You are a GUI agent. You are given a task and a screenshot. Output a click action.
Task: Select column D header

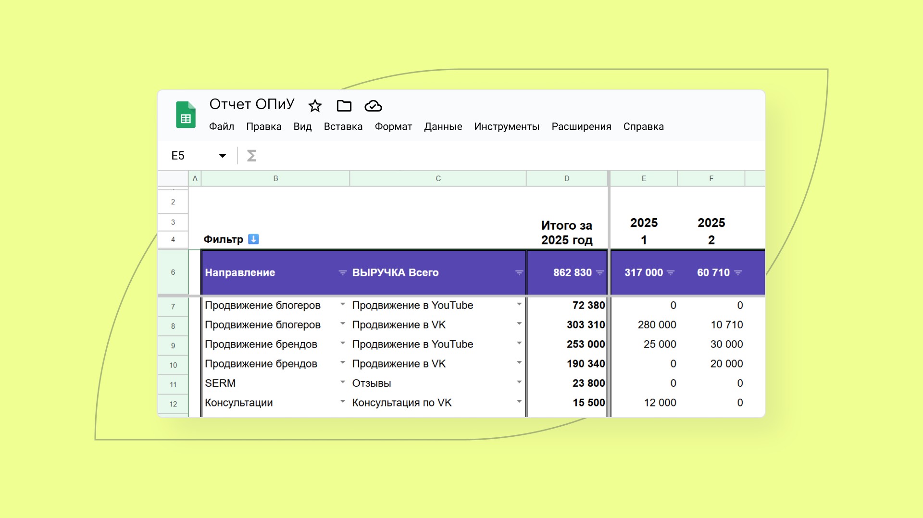pyautogui.click(x=567, y=178)
